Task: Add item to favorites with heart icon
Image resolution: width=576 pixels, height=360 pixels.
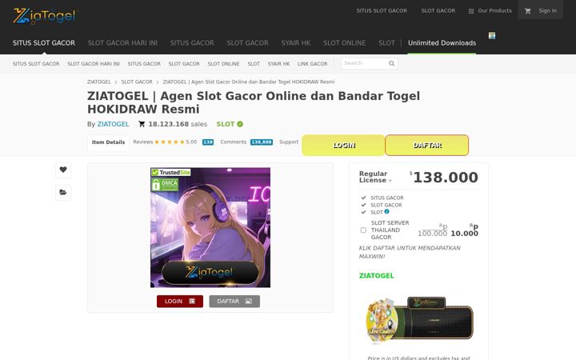Action: (63, 170)
